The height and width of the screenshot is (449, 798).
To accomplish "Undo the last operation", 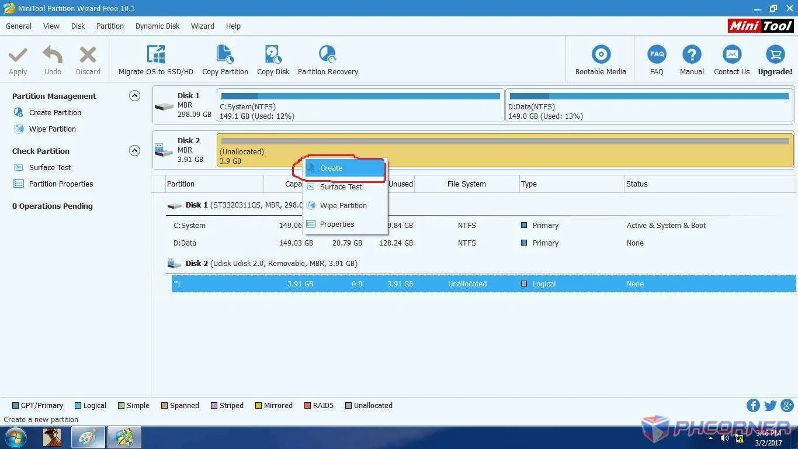I will [x=53, y=60].
